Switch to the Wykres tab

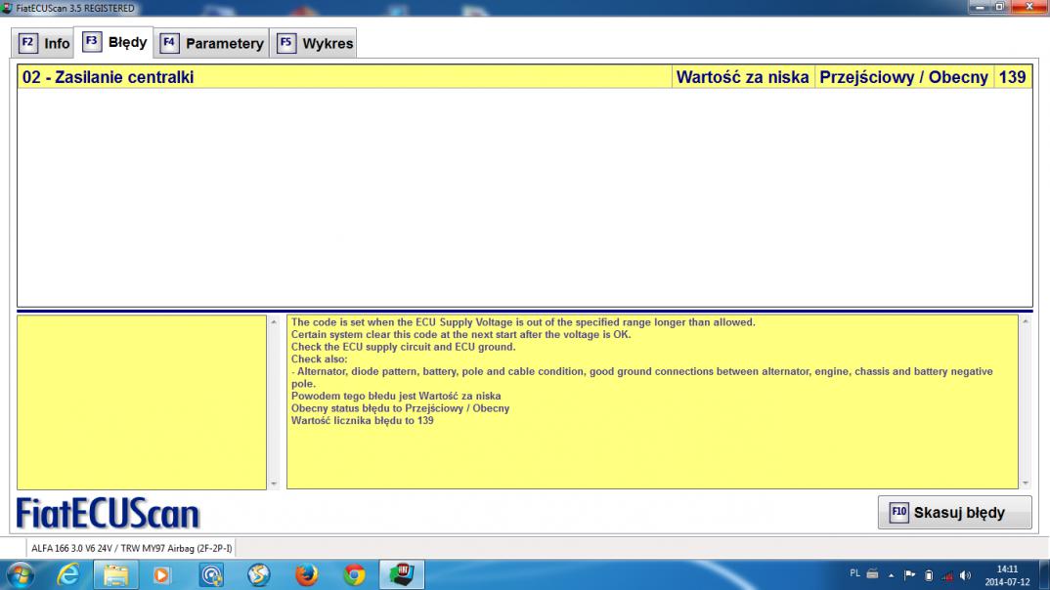[314, 44]
